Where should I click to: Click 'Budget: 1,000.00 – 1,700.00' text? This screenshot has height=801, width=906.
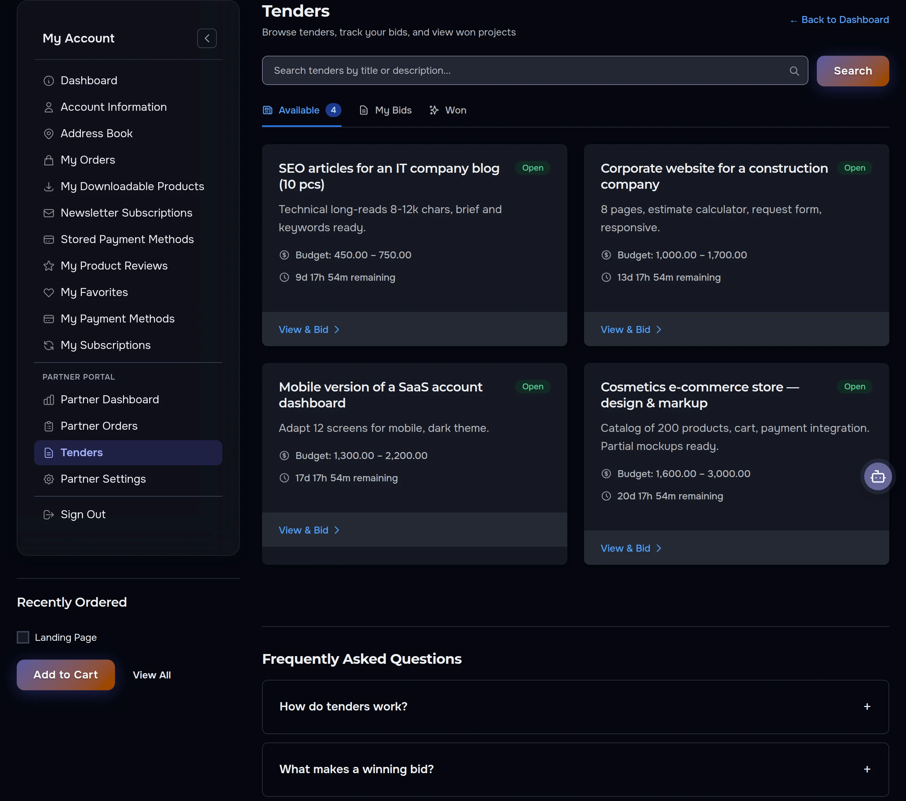[x=682, y=255]
